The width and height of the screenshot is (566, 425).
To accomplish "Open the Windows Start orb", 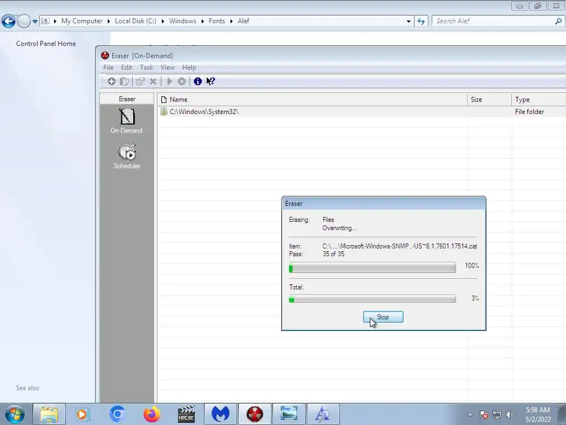I will [14, 414].
